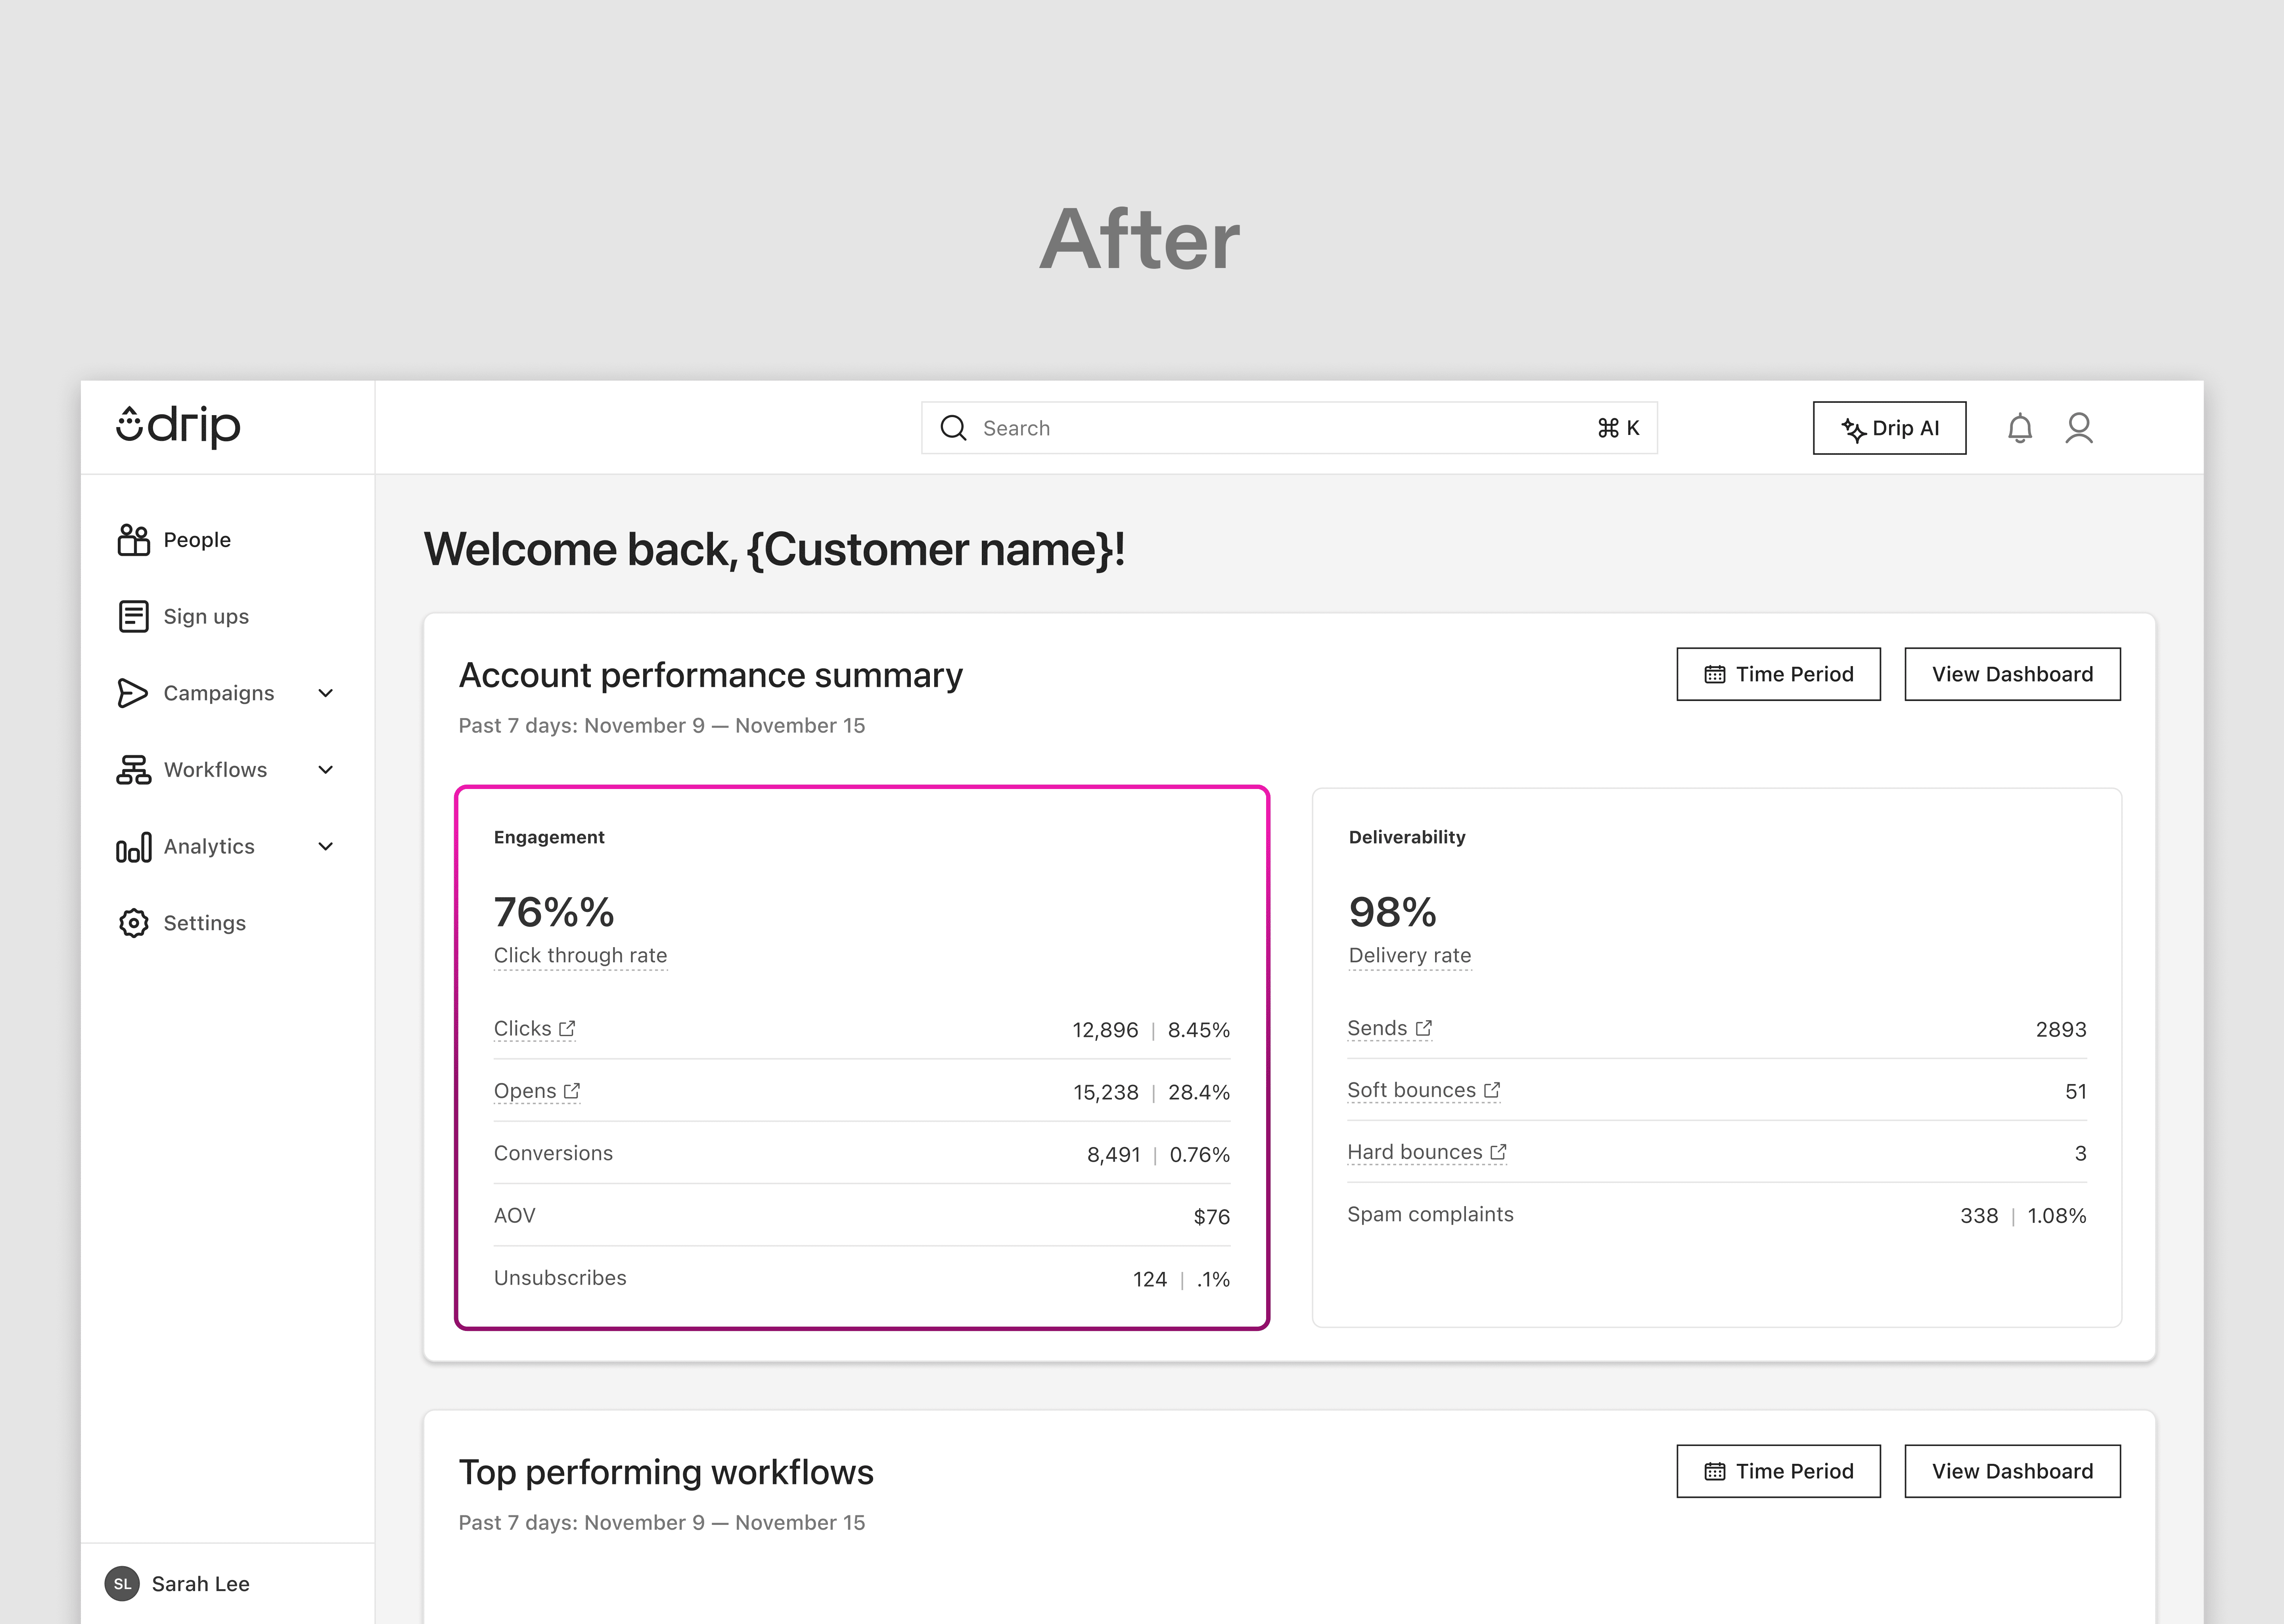
Task: Open external link icon beside Soft bounces
Action: point(1492,1090)
